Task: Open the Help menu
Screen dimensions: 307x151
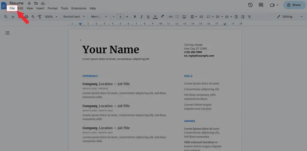Action: point(93,8)
